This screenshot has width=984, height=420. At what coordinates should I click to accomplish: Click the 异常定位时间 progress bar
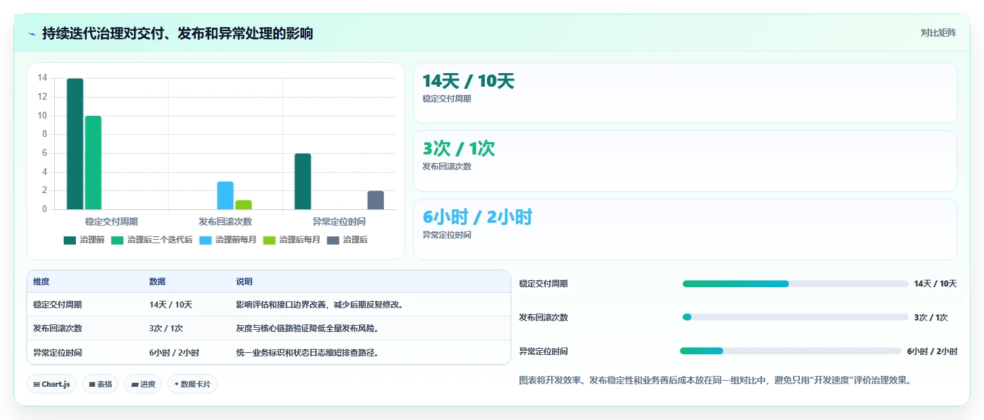(791, 351)
